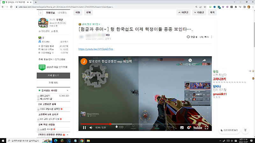Open Chrome three-dot menu
The width and height of the screenshot is (255, 143).
tap(253, 7)
